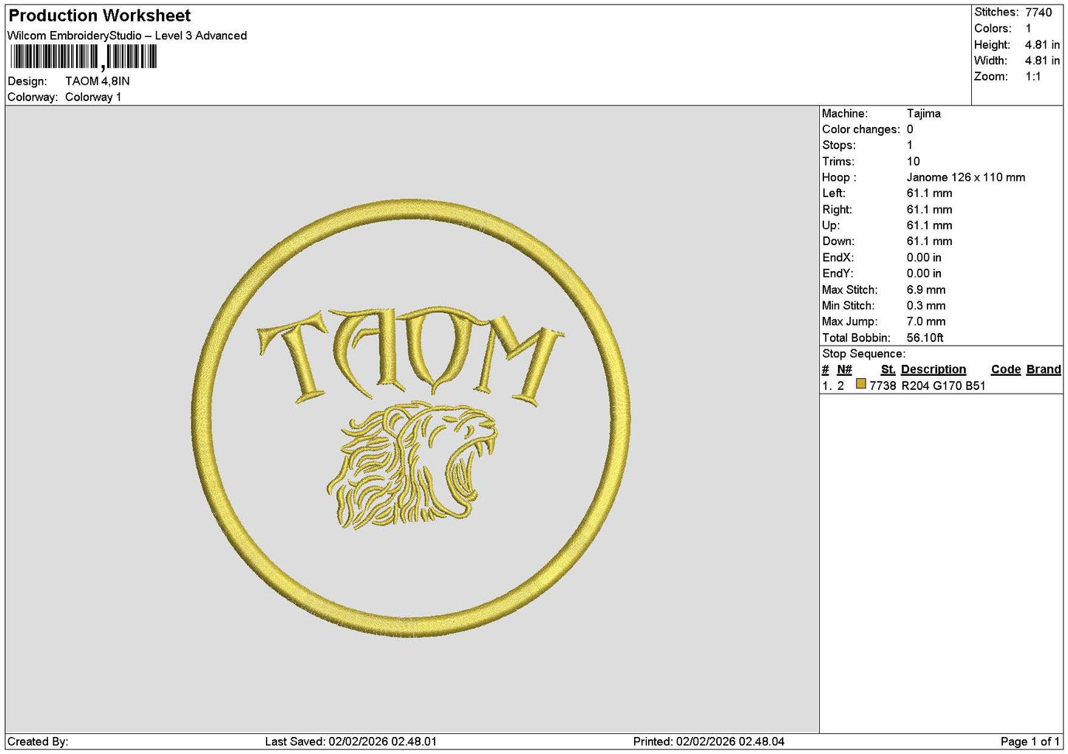The width and height of the screenshot is (1068, 754).
Task: Click the 'Created By:' footer label
Action: click(38, 741)
